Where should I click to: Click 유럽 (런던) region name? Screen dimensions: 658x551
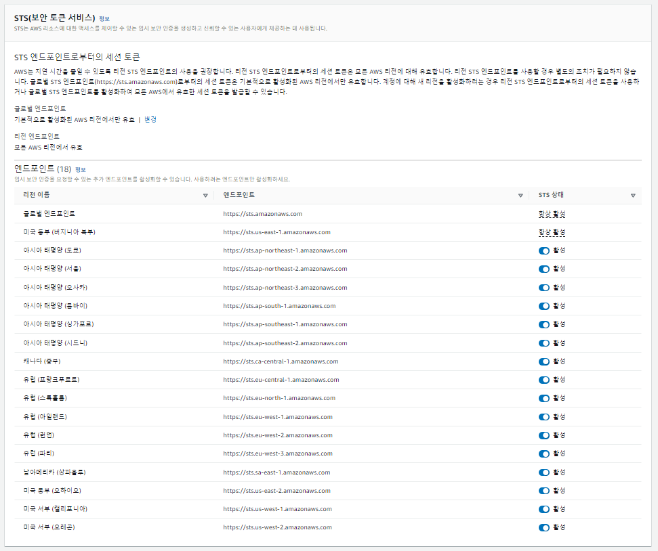pos(39,435)
